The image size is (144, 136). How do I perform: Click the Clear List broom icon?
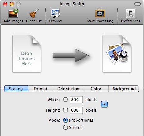click(x=34, y=13)
